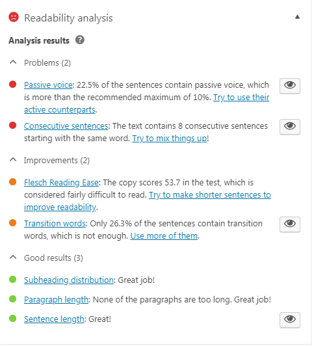Collapse the Improvements (2) section
The image size is (314, 346).
[x=13, y=160]
